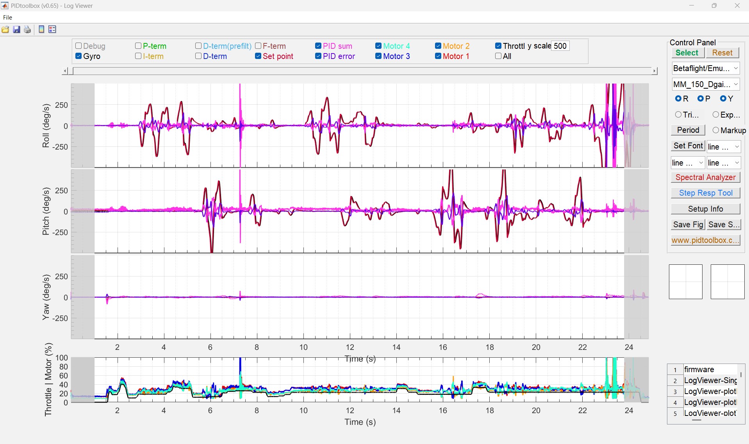Click the Save floppy disk icon

(16, 30)
